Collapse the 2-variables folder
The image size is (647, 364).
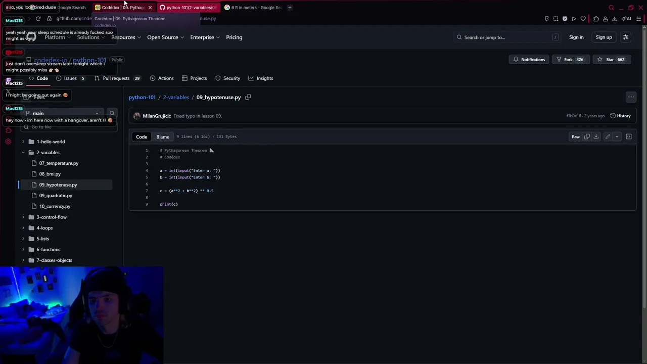[23, 152]
